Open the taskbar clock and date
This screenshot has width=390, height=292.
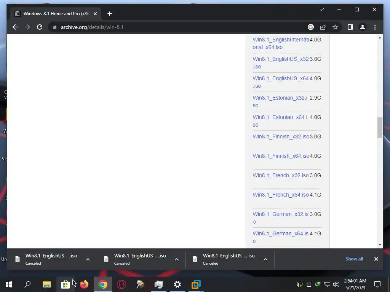pyautogui.click(x=355, y=284)
